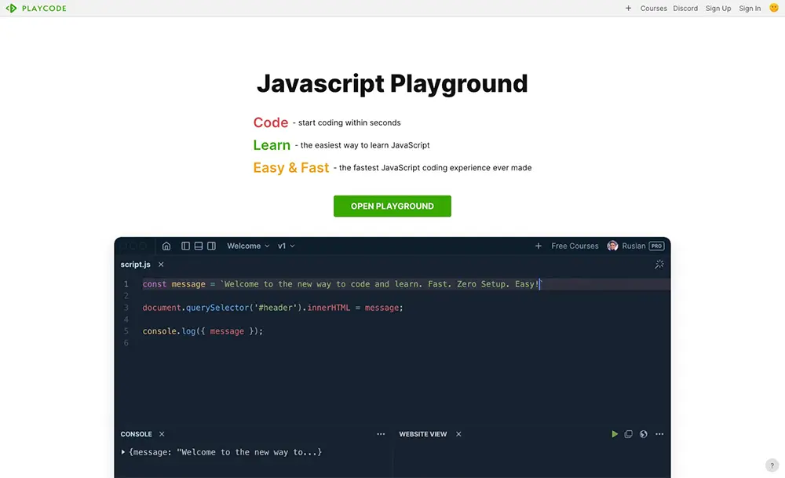The image size is (785, 478).
Task: Toggle the bottom panel layout icon
Action: [199, 246]
